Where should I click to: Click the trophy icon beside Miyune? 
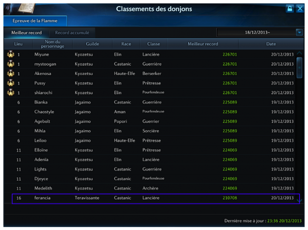click(x=10, y=55)
